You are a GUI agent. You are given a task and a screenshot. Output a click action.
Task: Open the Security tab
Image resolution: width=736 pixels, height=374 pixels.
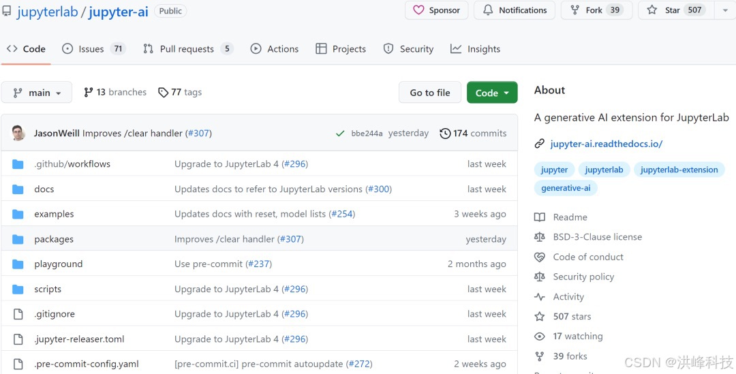[408, 49]
